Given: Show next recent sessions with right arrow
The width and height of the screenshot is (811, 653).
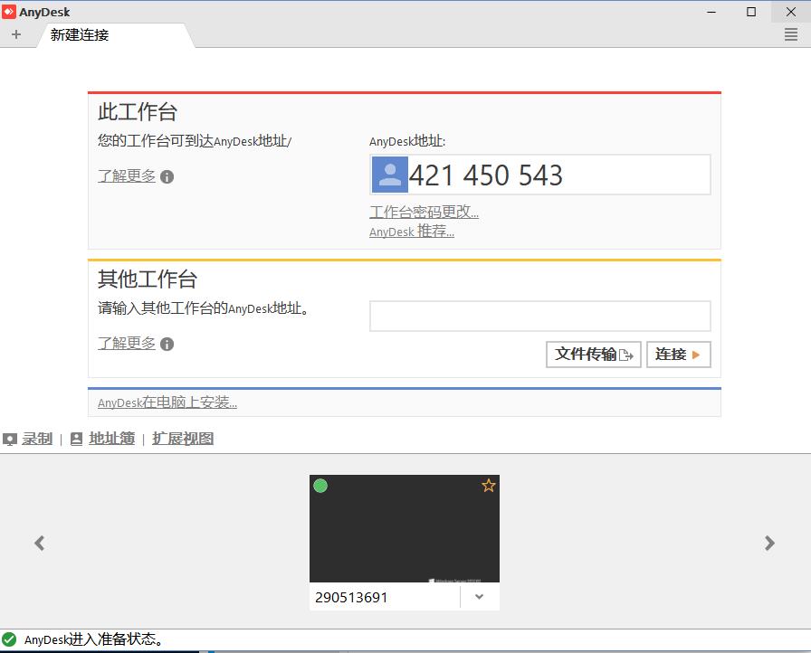Looking at the screenshot, I should click(x=769, y=543).
